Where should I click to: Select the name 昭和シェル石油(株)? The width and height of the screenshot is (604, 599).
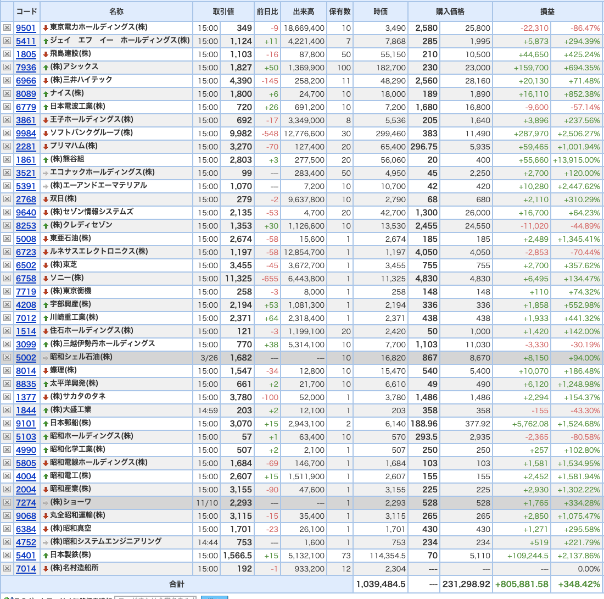pos(81,357)
